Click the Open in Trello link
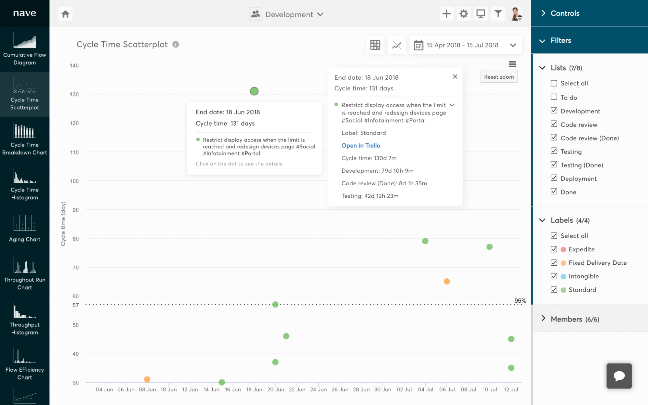The height and width of the screenshot is (405, 648). [x=360, y=145]
